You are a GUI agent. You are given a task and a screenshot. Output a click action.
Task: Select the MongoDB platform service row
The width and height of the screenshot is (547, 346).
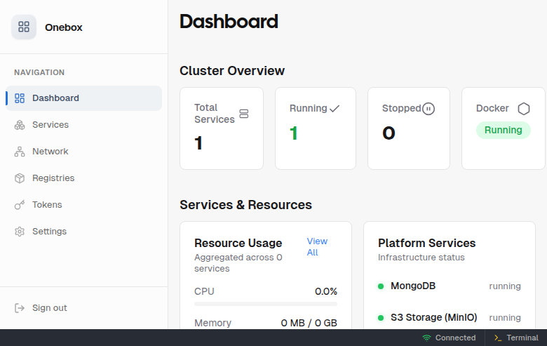[449, 286]
